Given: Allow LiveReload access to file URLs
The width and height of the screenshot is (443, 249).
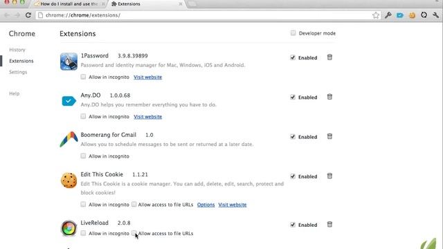Looking at the screenshot, I should (x=134, y=233).
